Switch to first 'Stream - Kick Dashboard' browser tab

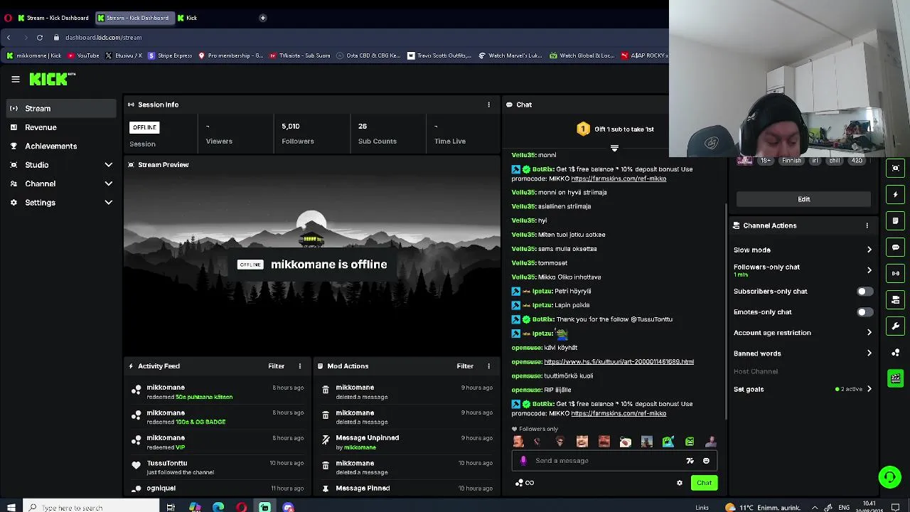(x=54, y=18)
